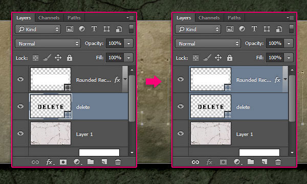Click link layers icon in left panel

[35, 162]
